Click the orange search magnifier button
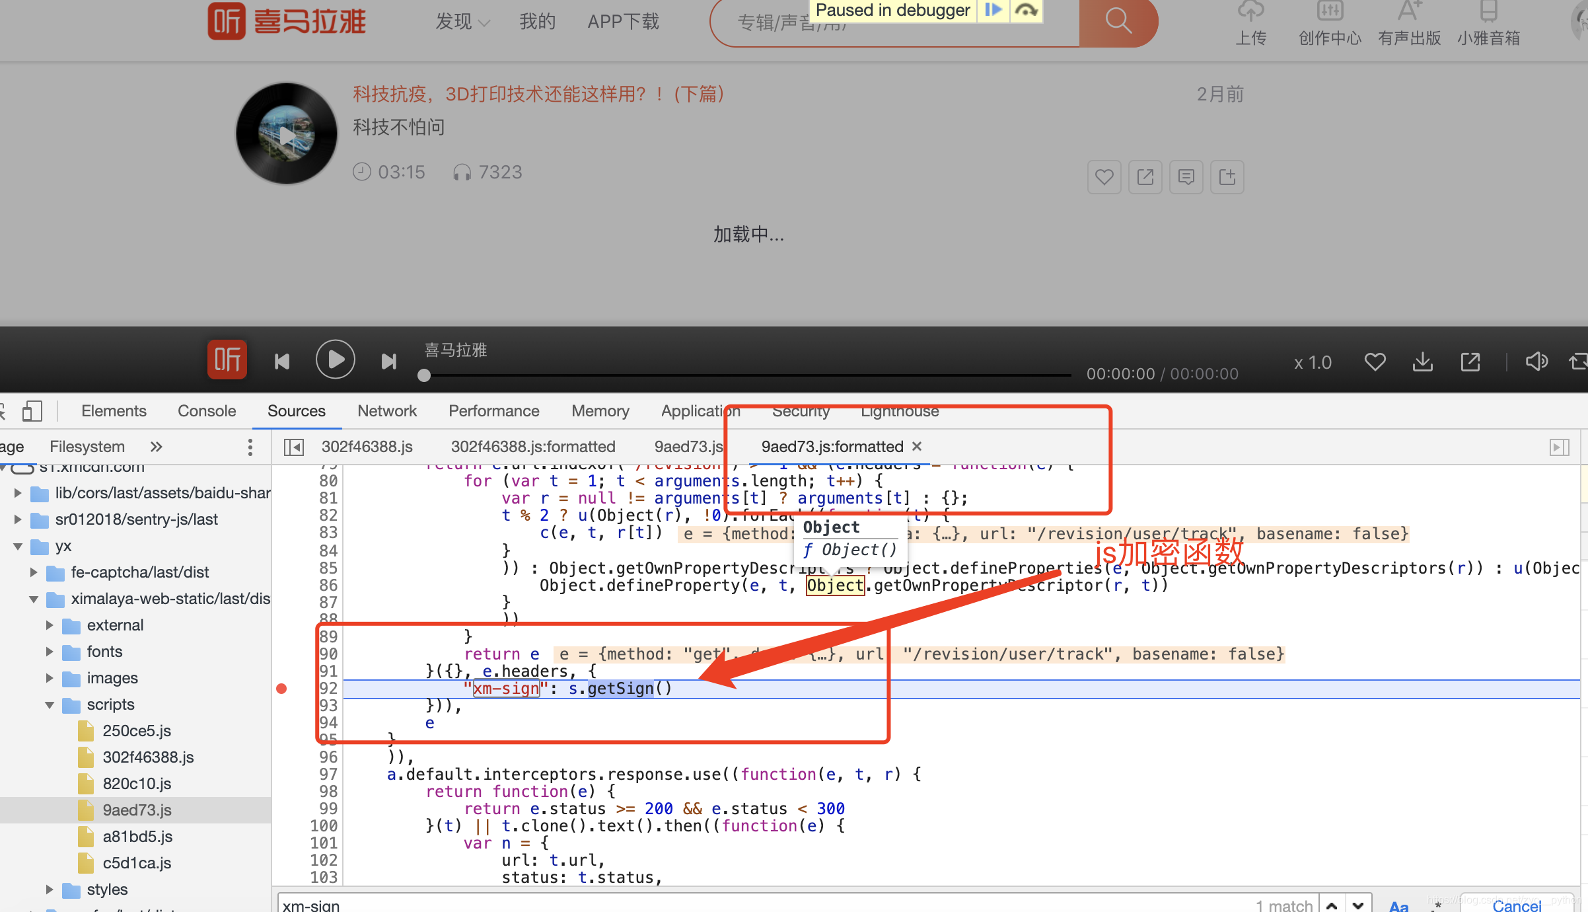Viewport: 1588px width, 912px height. tap(1118, 21)
